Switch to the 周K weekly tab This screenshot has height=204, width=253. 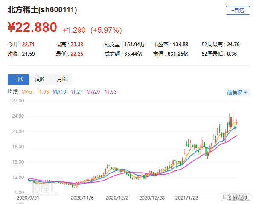40,79
